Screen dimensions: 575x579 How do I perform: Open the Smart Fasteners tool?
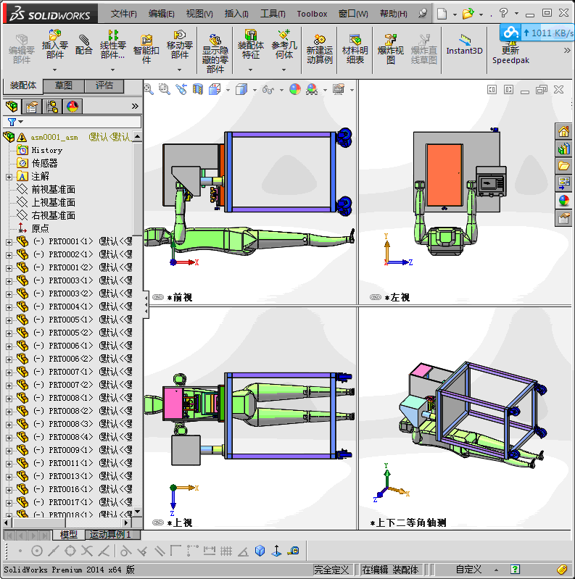pos(146,49)
